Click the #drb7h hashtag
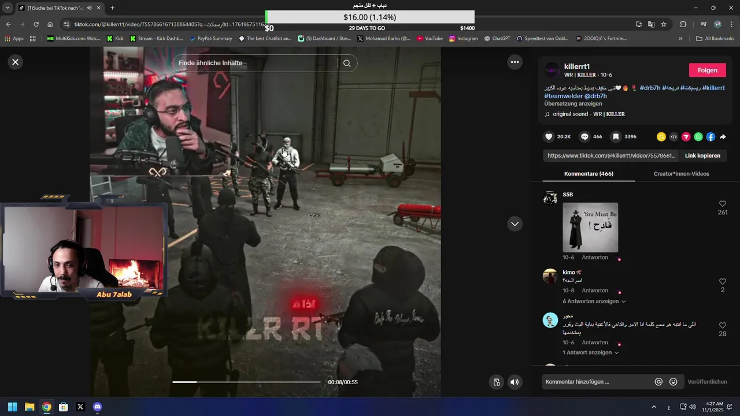740x416 pixels. coord(650,88)
